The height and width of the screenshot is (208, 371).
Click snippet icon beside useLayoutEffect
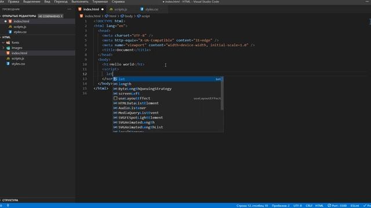(115, 98)
